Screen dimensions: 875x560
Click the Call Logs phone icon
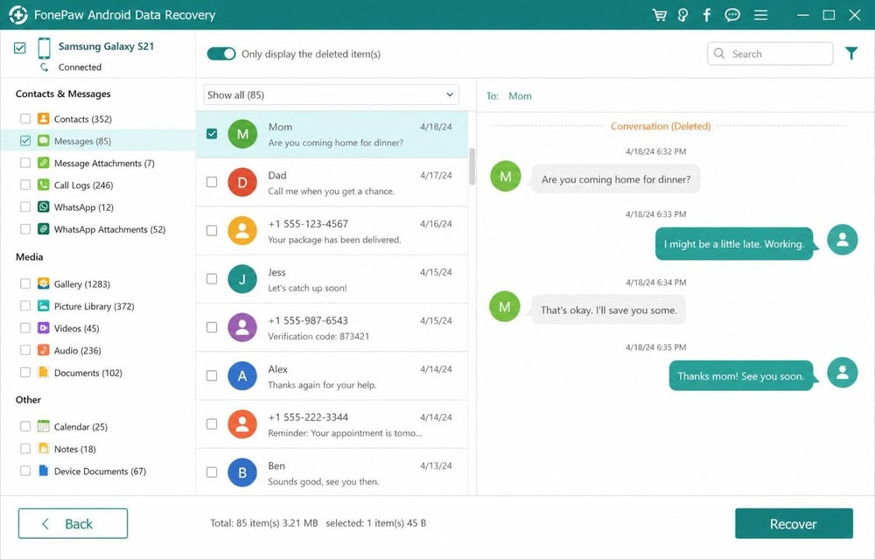coord(44,185)
